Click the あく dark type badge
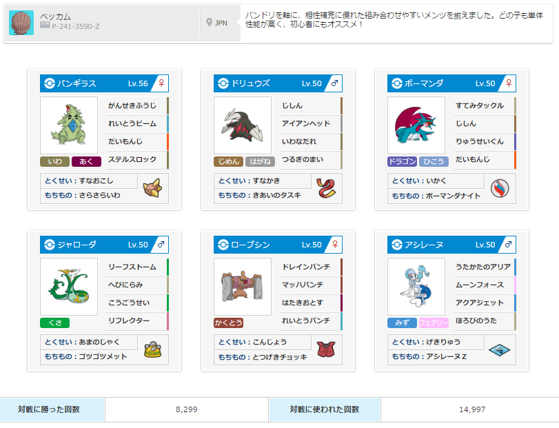The width and height of the screenshot is (559, 428). [x=86, y=161]
